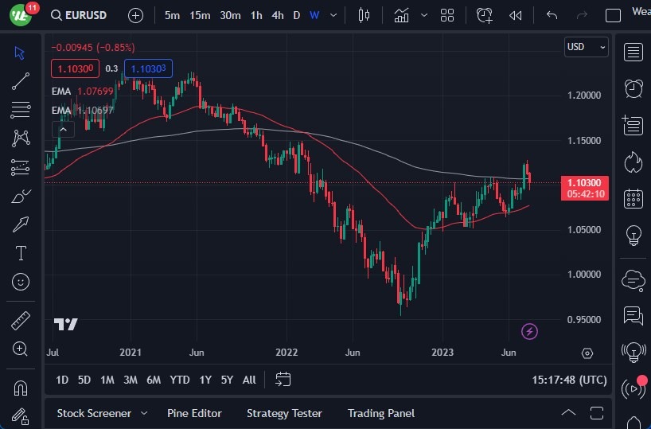Set the 4h timeframe
The width and height of the screenshot is (651, 429).
tap(277, 15)
